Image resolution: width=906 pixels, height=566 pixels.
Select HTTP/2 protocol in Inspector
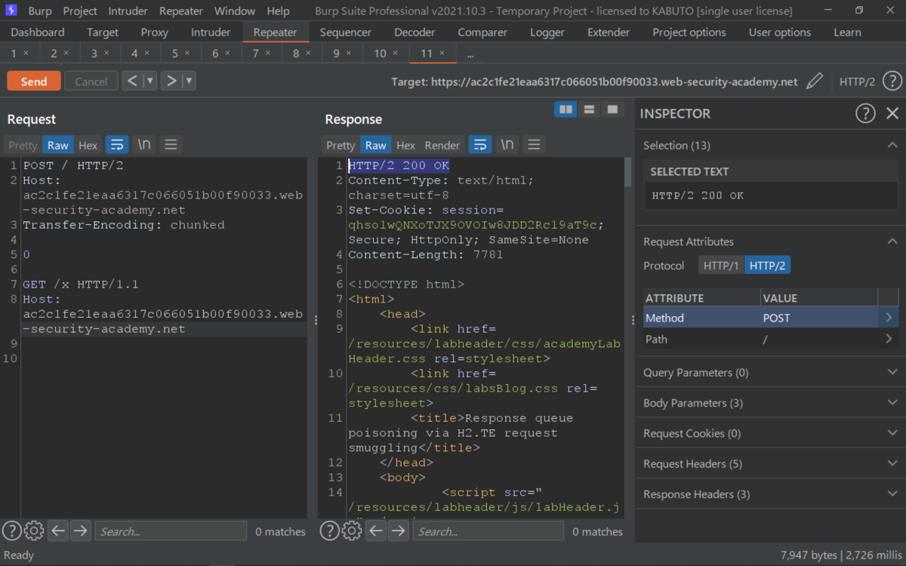(768, 266)
